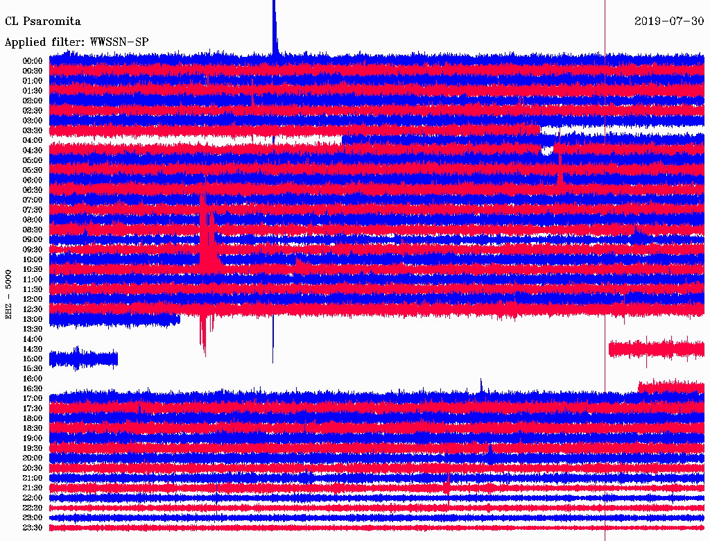710x541 pixels.
Task: Click the 06:00 time label
Action: point(33,180)
